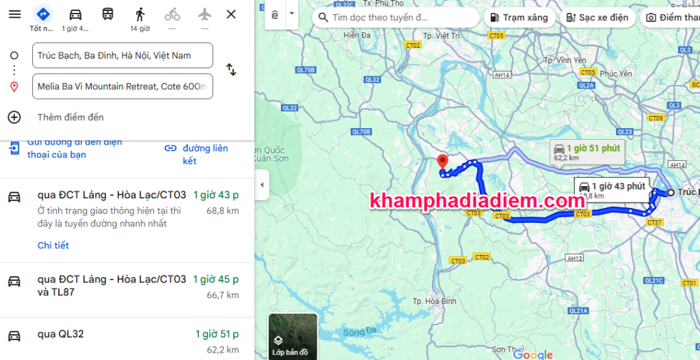Edit the Trúc Bạch starting point field
The image size is (700, 360).
(122, 55)
